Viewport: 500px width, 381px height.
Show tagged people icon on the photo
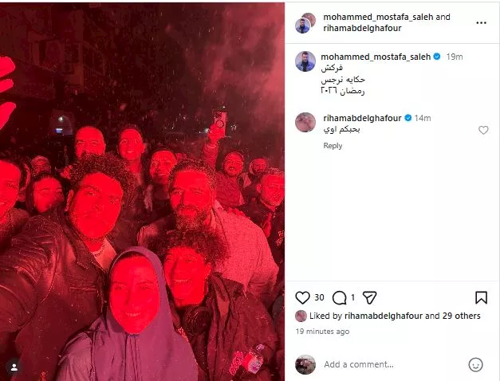tap(14, 367)
